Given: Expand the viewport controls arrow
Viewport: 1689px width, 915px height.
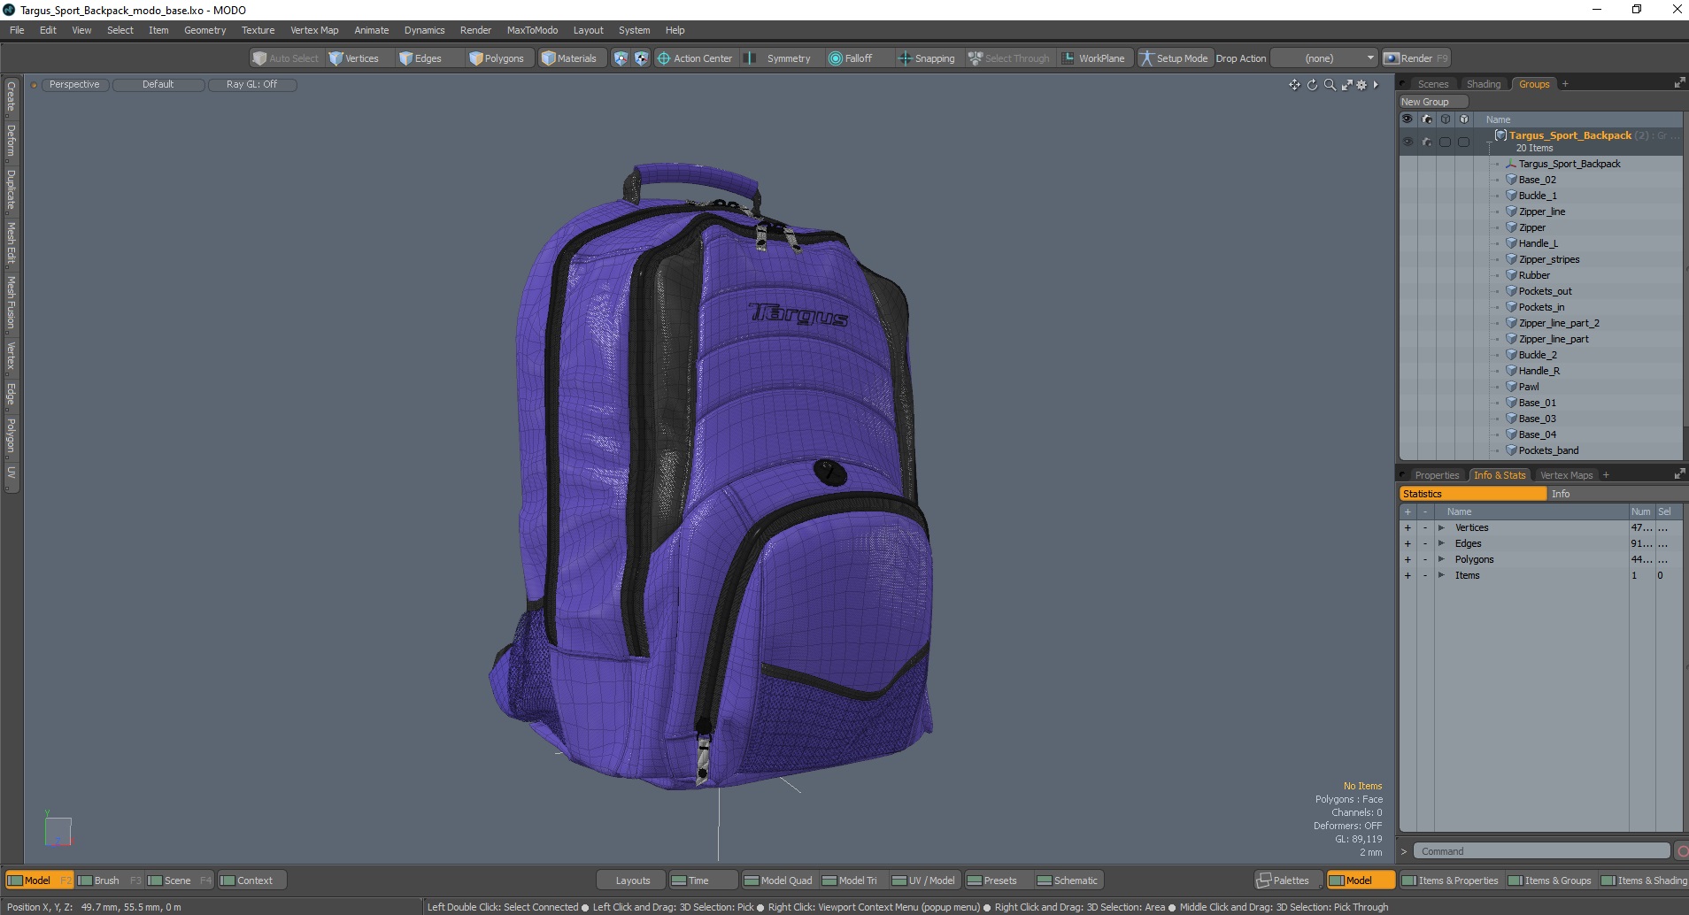Looking at the screenshot, I should [x=1376, y=85].
